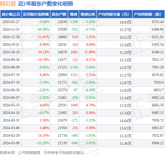Image resolution: width=165 pixels, height=155 pixels.
Task: Click the date cell 2024-08-09
Action: [x=11, y=67]
